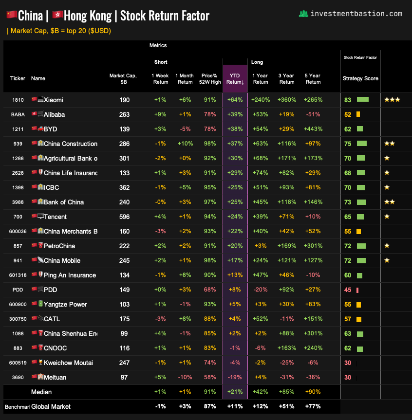Screen dimensions: 412x420
Task: Click Xiaomi's +64% YTD return cell
Action: point(235,100)
